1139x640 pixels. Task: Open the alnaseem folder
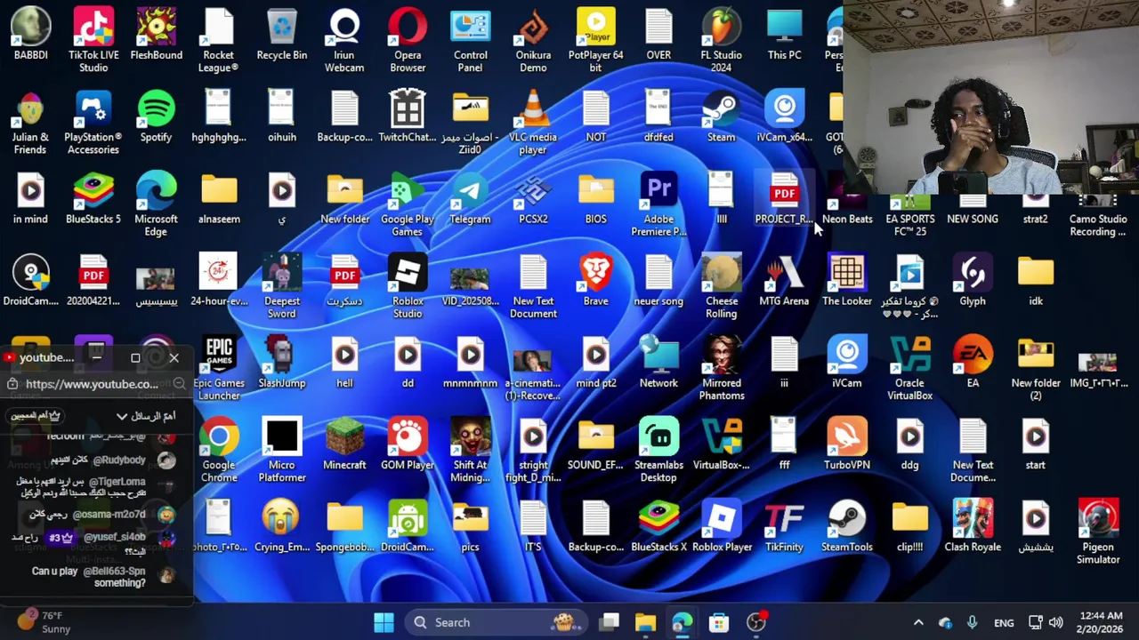[x=219, y=199]
